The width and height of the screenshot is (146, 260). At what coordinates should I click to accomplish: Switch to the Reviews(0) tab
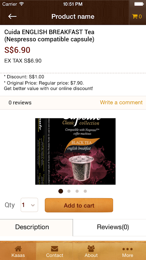(x=109, y=227)
